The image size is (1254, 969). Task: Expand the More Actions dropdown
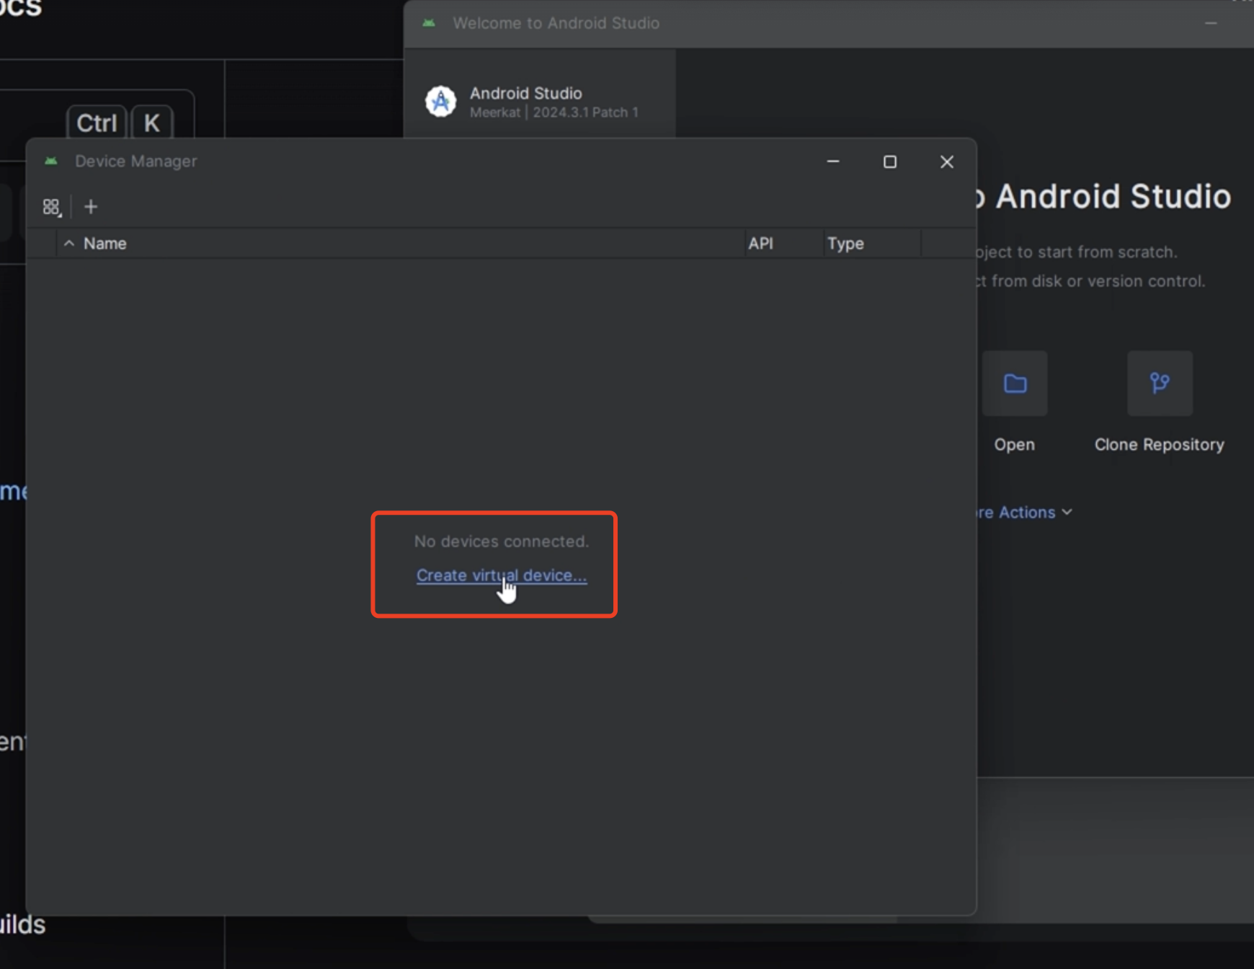click(x=1023, y=513)
